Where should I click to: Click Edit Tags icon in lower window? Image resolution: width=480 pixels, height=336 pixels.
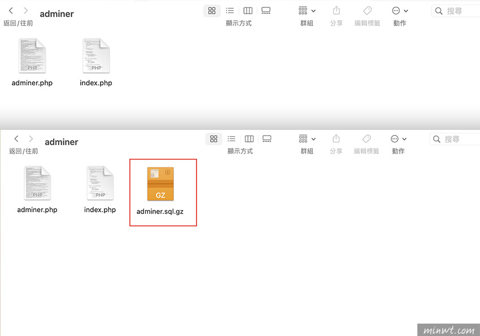pyautogui.click(x=366, y=139)
